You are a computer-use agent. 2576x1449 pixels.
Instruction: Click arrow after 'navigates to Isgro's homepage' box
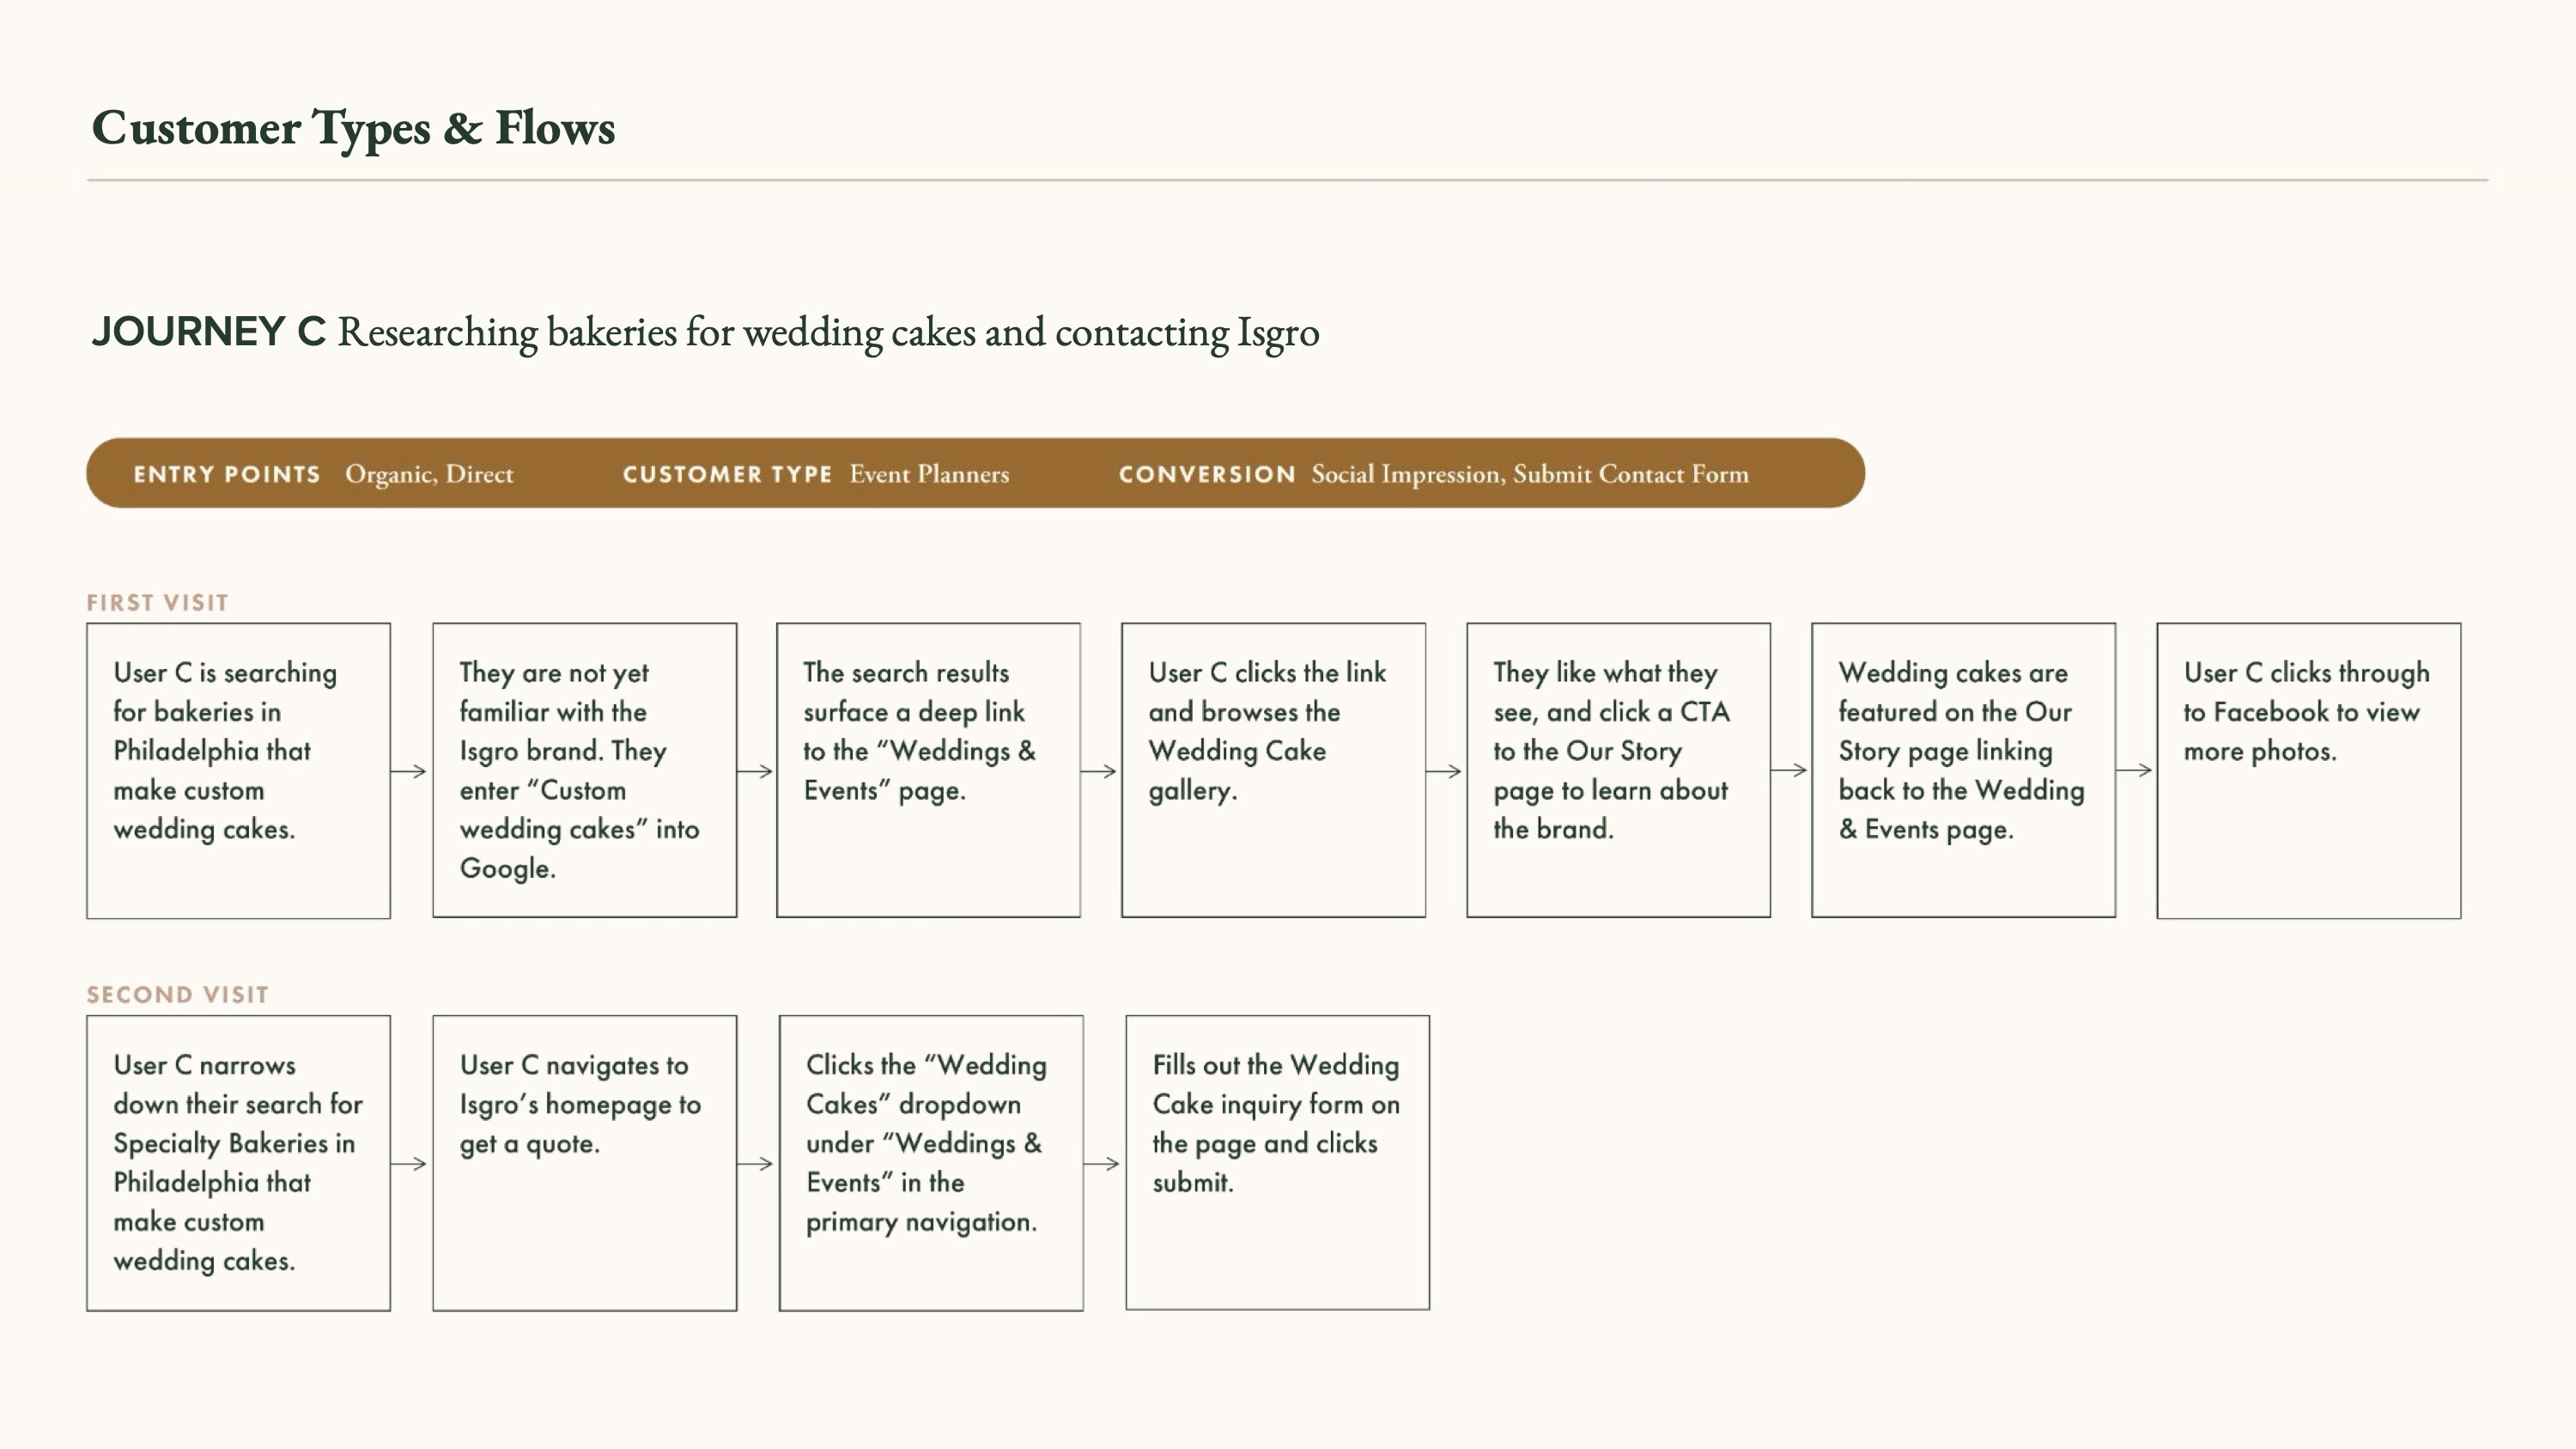point(755,1163)
